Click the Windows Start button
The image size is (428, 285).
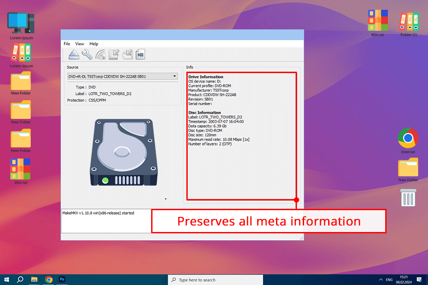coord(7,280)
